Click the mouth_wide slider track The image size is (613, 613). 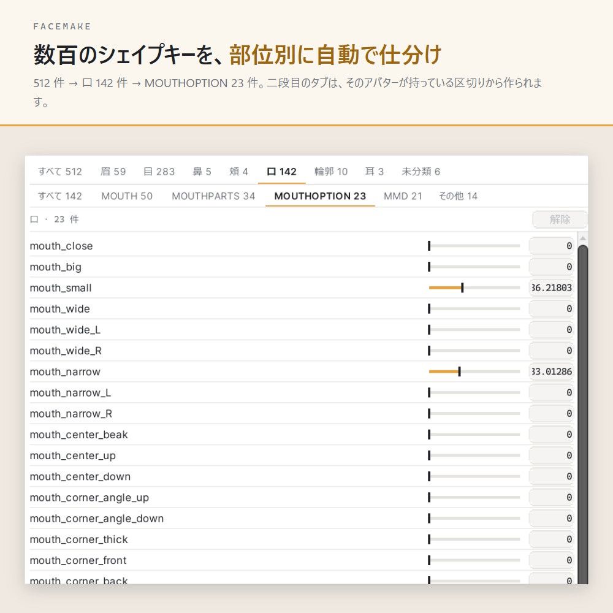pos(474,309)
